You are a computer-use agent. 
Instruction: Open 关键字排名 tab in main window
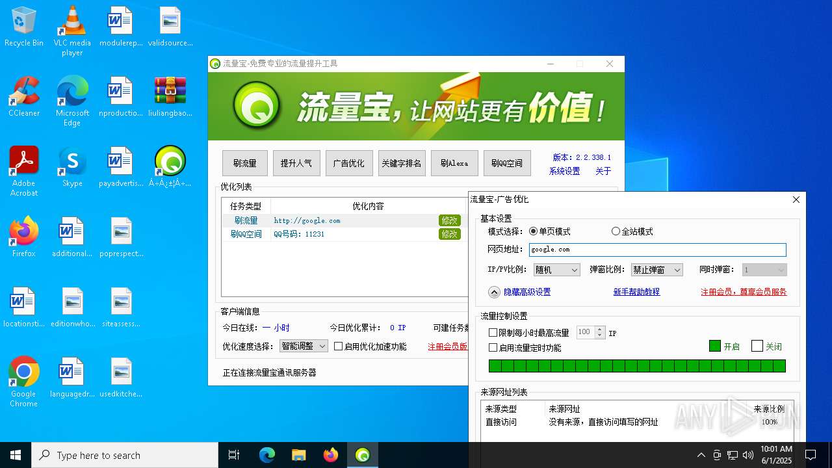[402, 163]
